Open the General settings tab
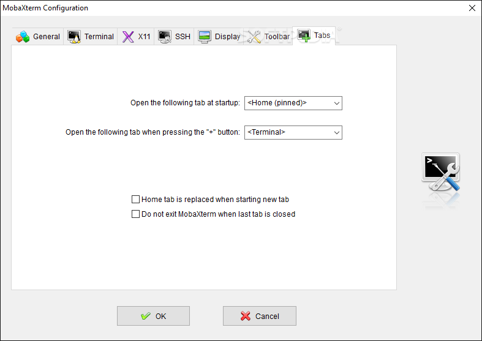The image size is (482, 341). click(38, 37)
